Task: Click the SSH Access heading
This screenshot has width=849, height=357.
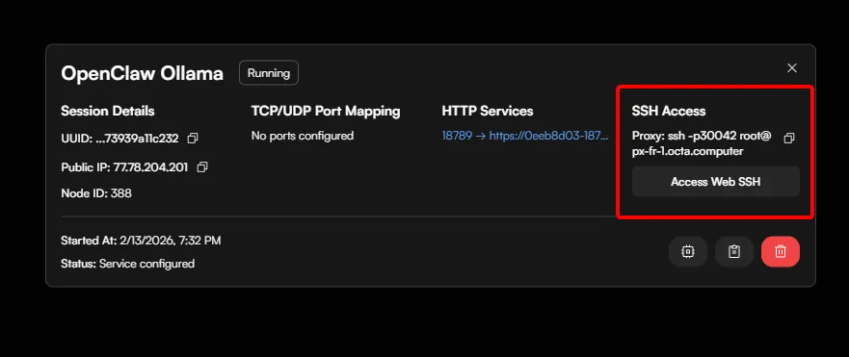Action: click(669, 111)
